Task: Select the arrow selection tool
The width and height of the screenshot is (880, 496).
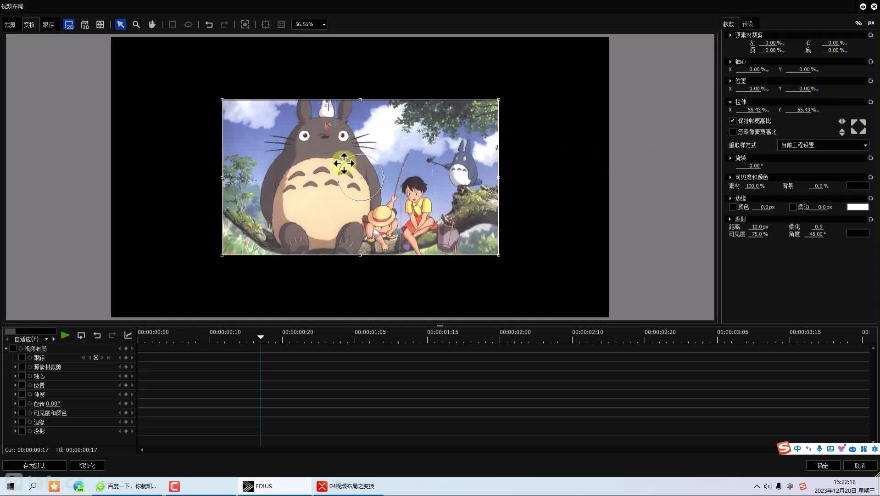Action: pyautogui.click(x=121, y=24)
